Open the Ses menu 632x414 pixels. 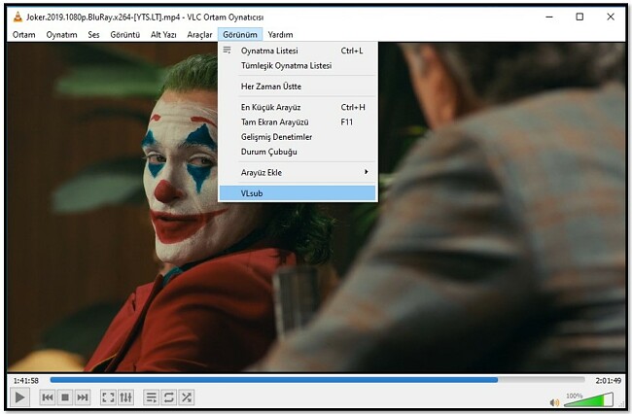(93, 35)
